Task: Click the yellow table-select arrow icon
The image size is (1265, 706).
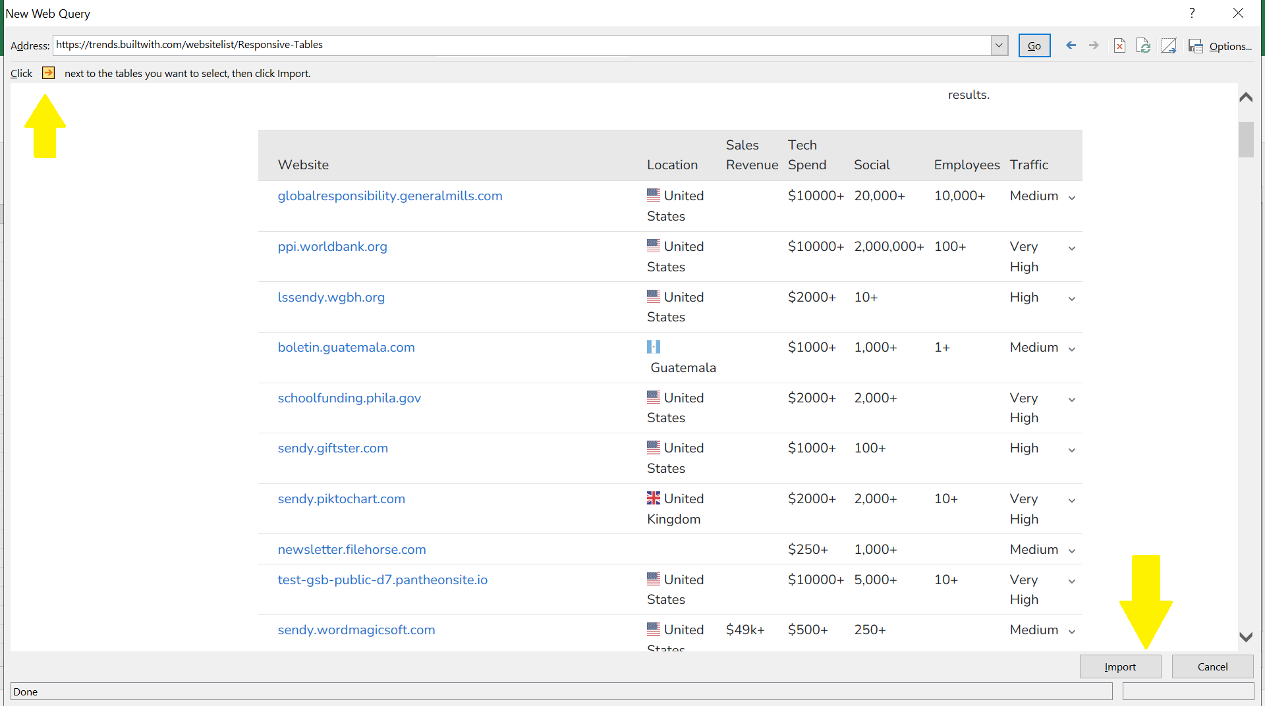Action: coord(48,72)
